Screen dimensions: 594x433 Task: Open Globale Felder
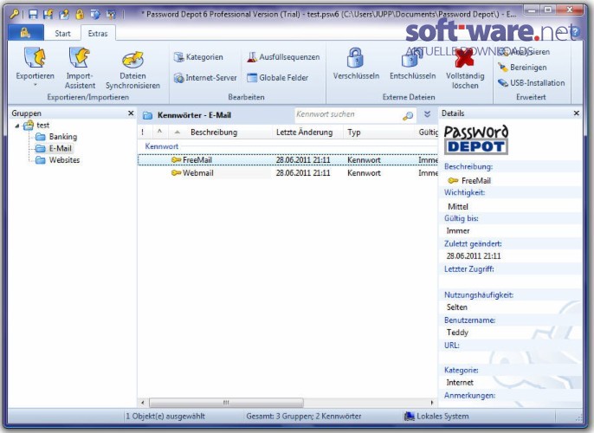point(277,78)
